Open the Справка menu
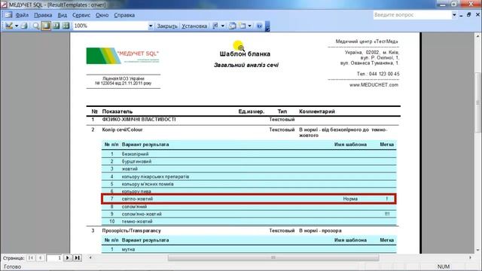The image size is (482, 271). (x=124, y=15)
